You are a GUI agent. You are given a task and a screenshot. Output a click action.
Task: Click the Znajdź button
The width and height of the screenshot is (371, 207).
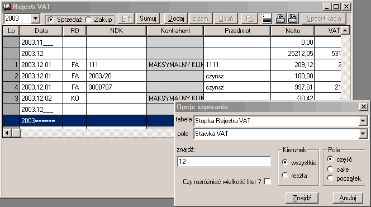pyautogui.click(x=302, y=197)
